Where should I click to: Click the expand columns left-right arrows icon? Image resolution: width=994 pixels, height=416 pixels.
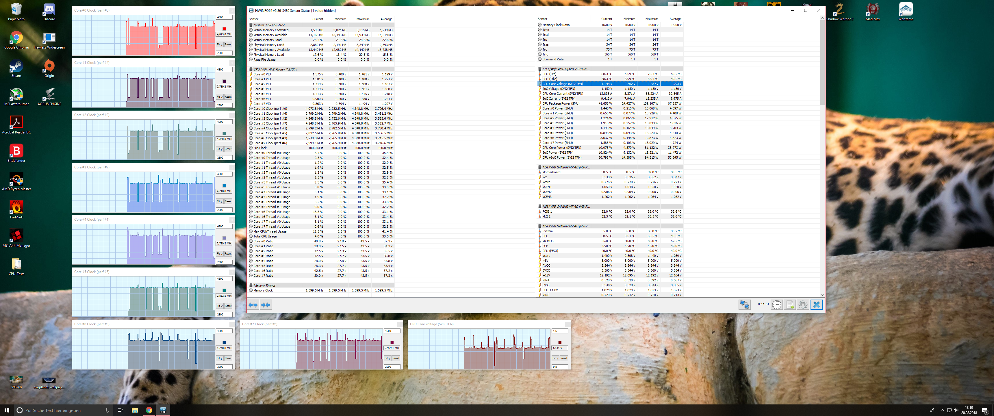[253, 304]
